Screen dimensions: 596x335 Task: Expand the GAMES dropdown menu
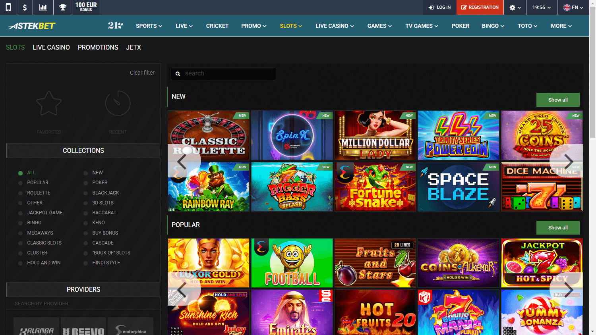pos(379,26)
